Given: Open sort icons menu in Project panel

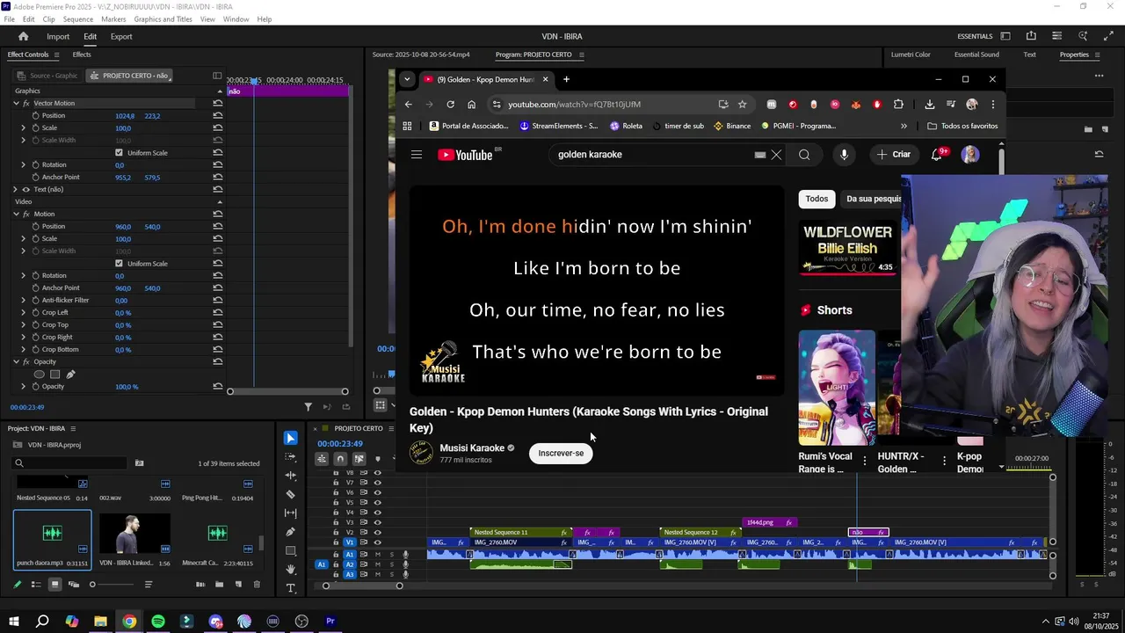Looking at the screenshot, I should pos(149,585).
